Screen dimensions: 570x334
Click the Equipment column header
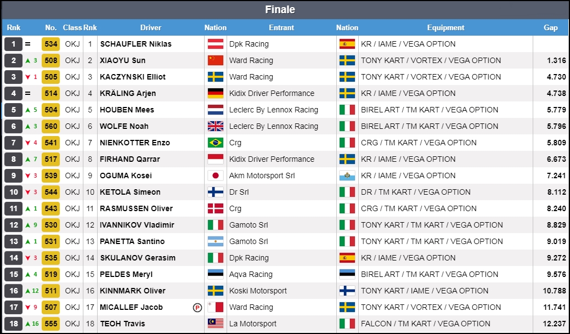click(445, 27)
